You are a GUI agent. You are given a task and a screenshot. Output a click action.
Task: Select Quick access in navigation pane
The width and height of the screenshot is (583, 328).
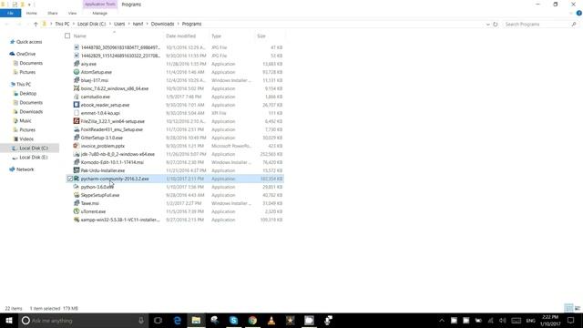[x=29, y=42]
